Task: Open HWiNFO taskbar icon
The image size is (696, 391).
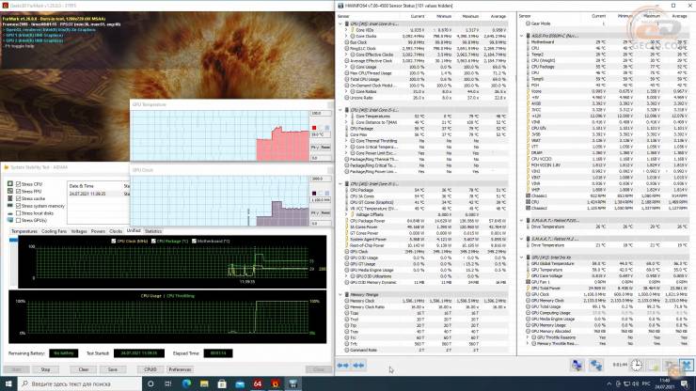Action: point(293,383)
